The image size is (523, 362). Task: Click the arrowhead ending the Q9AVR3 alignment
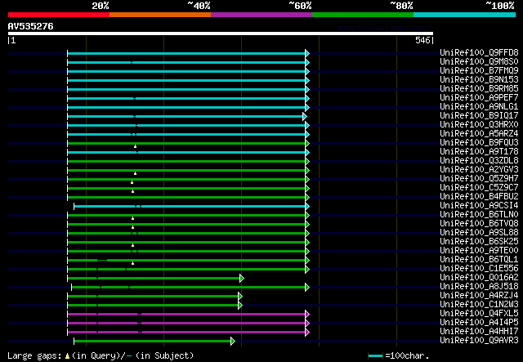tap(233, 342)
